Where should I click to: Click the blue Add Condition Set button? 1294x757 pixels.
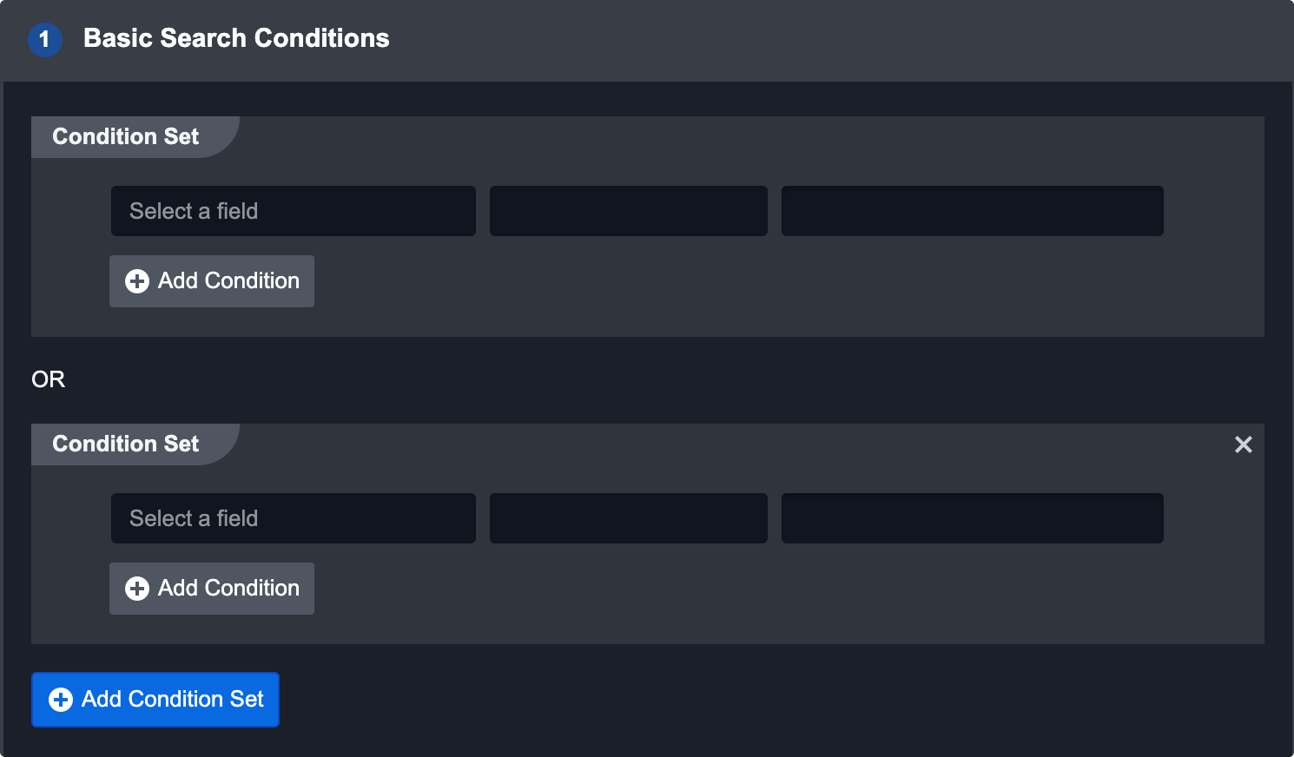point(155,700)
